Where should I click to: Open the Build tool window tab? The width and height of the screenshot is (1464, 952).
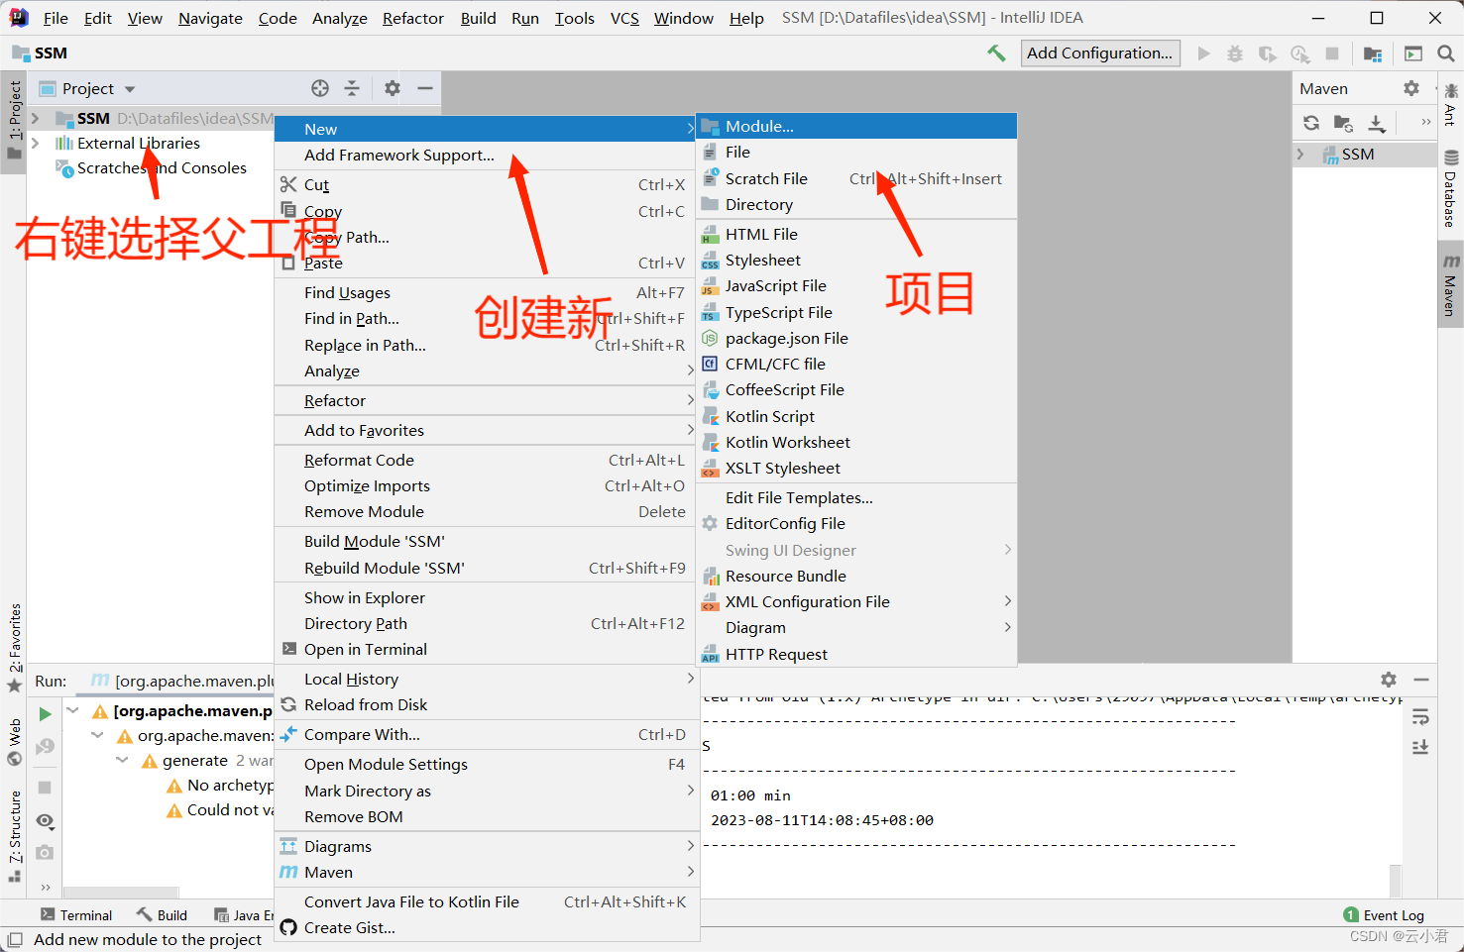[x=162, y=915]
